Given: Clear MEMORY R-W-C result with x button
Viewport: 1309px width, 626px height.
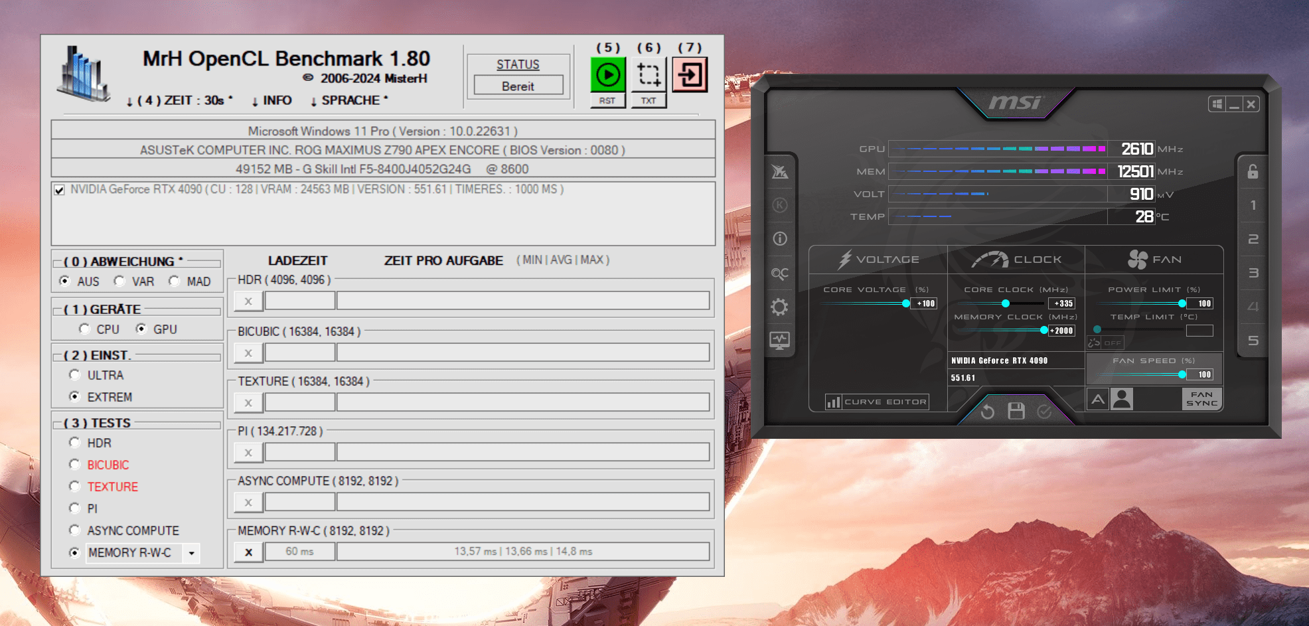Looking at the screenshot, I should tap(248, 552).
